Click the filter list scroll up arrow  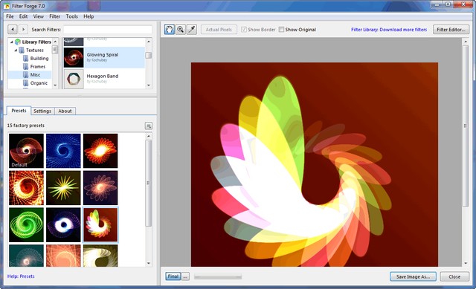click(149, 42)
